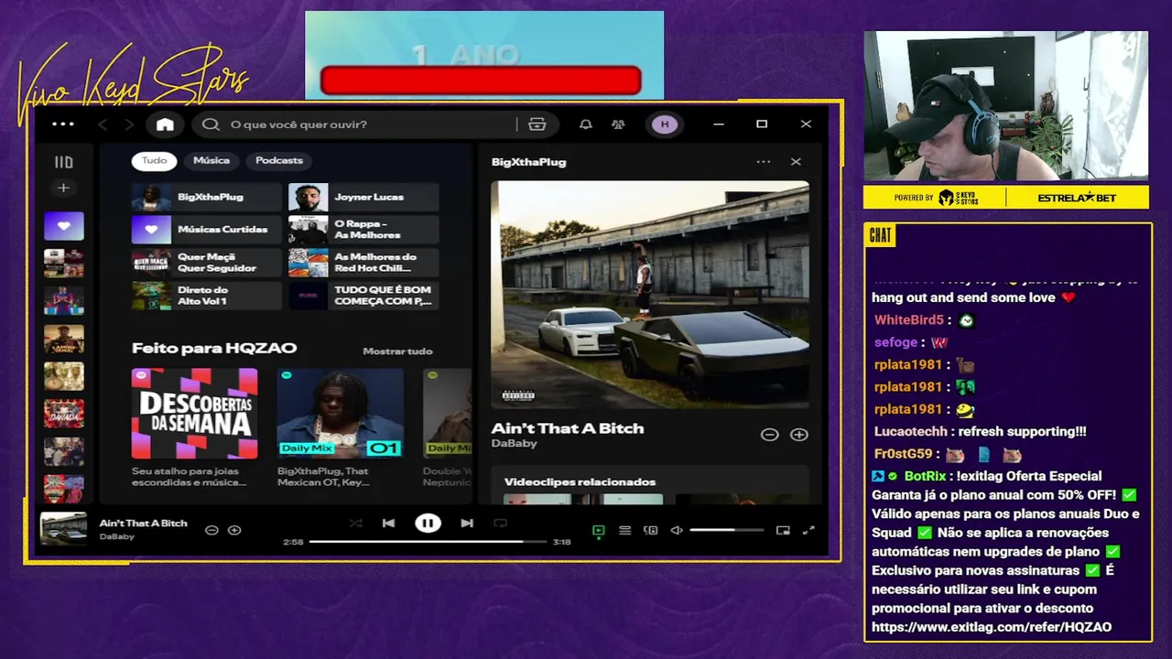Open the Spotify three-dots main menu
The width and height of the screenshot is (1172, 659).
pyautogui.click(x=63, y=124)
